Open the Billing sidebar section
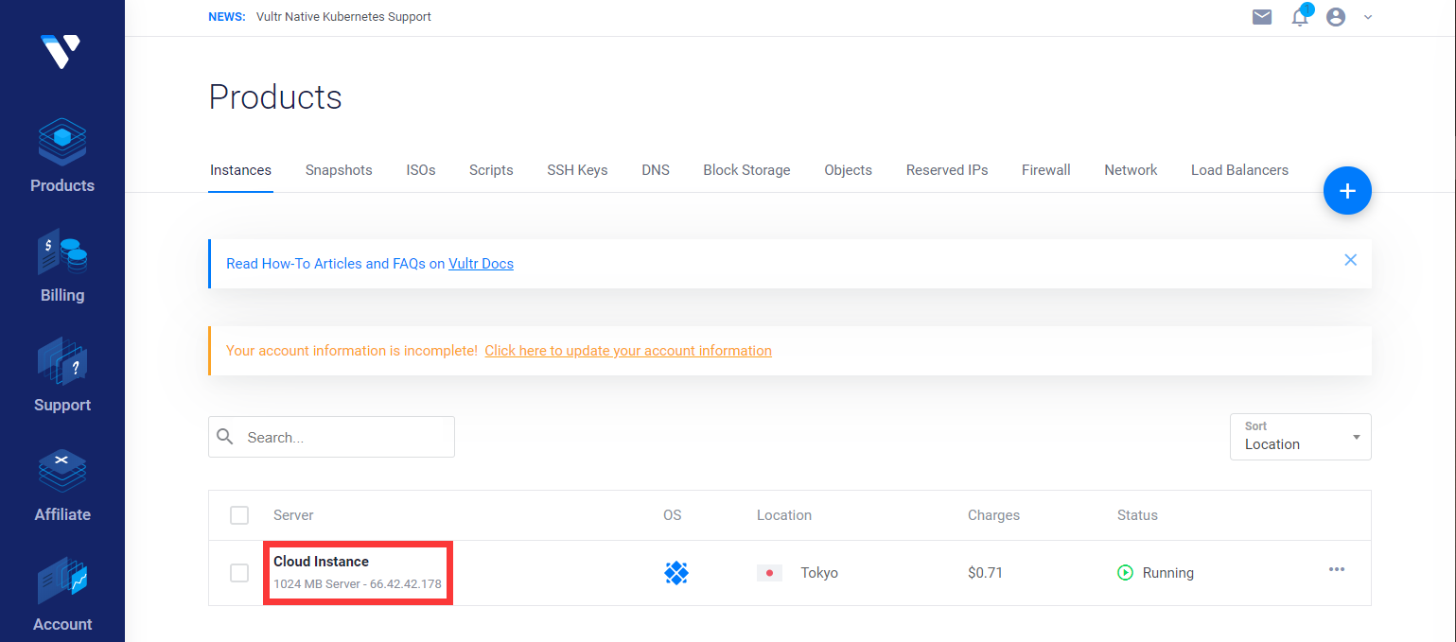The width and height of the screenshot is (1456, 642). coord(62,265)
